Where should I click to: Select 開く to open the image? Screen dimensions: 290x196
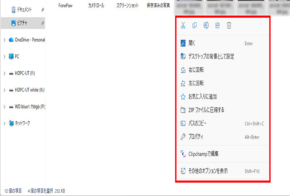192,43
